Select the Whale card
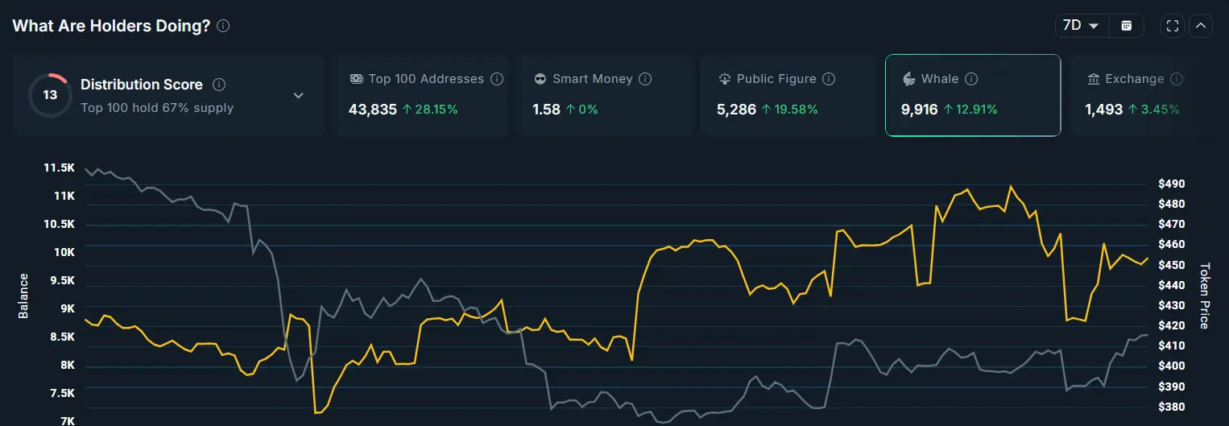This screenshot has height=426, width=1229. click(973, 95)
